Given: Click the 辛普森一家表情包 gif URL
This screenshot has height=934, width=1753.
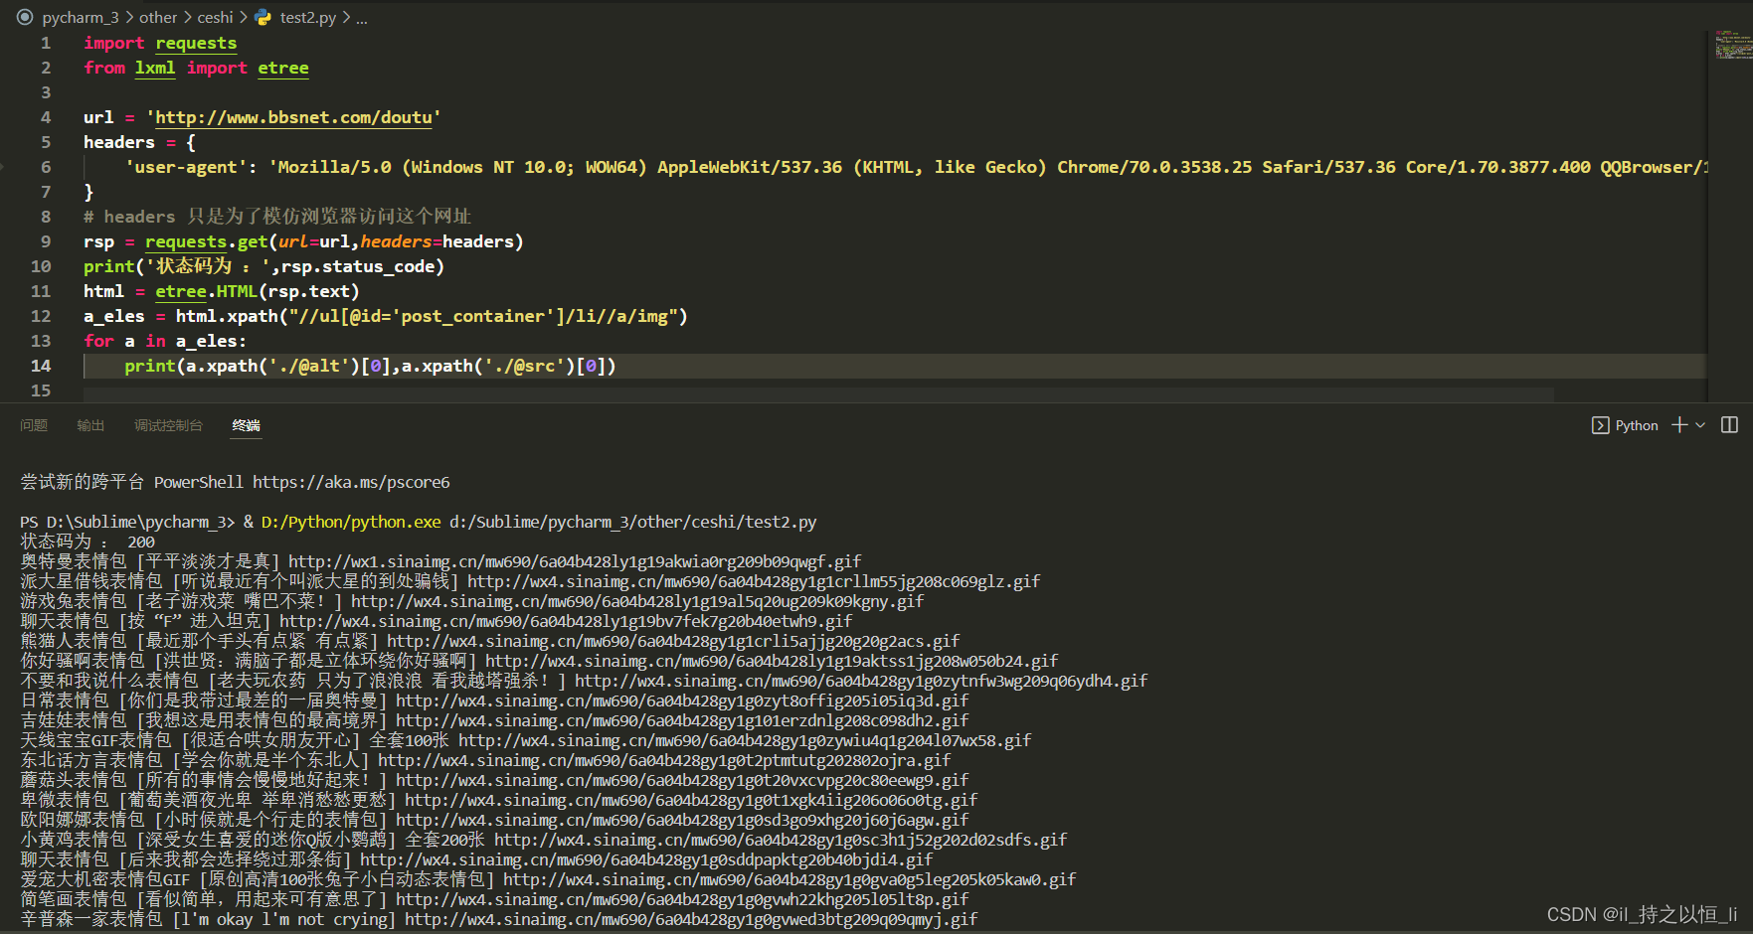Looking at the screenshot, I should (691, 919).
